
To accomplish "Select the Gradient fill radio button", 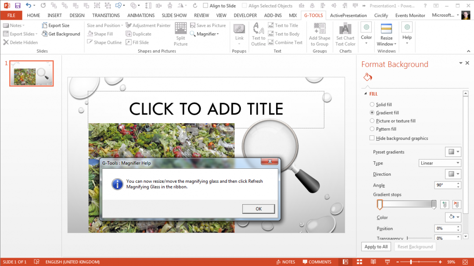I will pyautogui.click(x=372, y=112).
